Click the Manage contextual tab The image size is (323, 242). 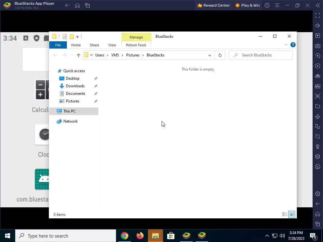pos(136,37)
